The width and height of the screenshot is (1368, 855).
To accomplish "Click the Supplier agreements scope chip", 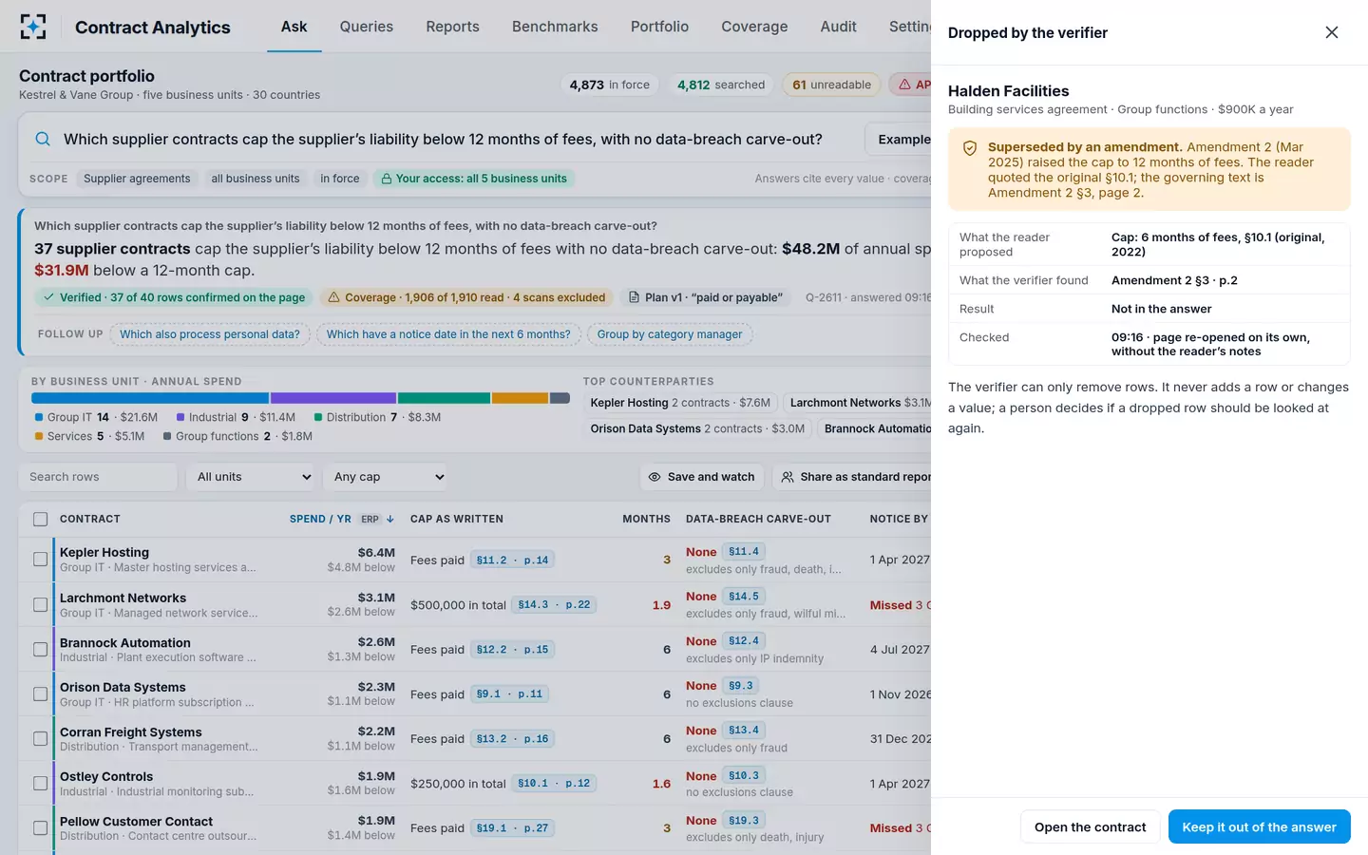I will click(137, 179).
